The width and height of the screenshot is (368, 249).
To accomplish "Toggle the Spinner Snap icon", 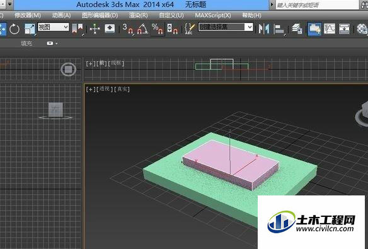I will click(172, 28).
